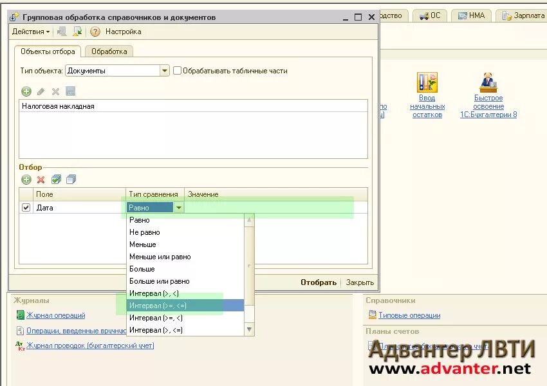Click the Значение column header
This screenshot has height=386, width=547.
point(275,194)
